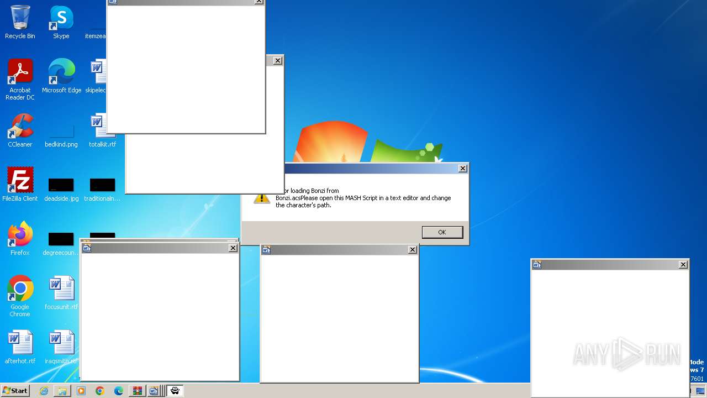This screenshot has height=398, width=707.
Task: Select the degreecoun... desktop file
Action: pyautogui.click(x=61, y=244)
